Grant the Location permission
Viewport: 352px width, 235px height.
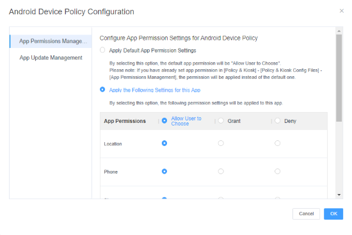click(x=221, y=143)
